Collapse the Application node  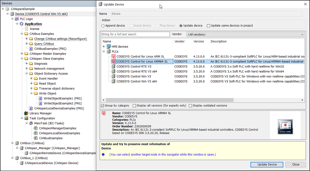(x=17, y=24)
